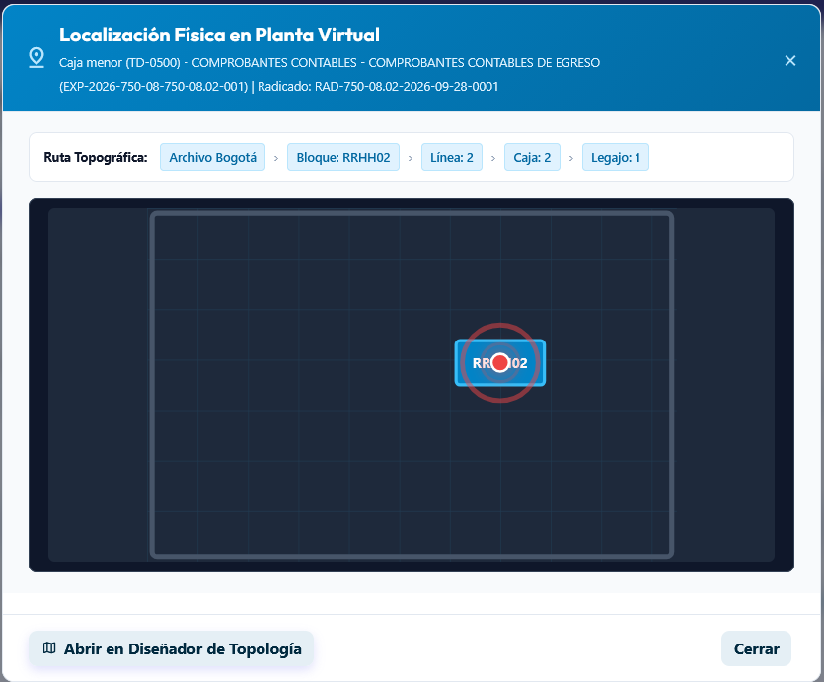This screenshot has width=824, height=682.
Task: Select the Archivo Bogotá breadcrumb chip
Action: tap(212, 157)
